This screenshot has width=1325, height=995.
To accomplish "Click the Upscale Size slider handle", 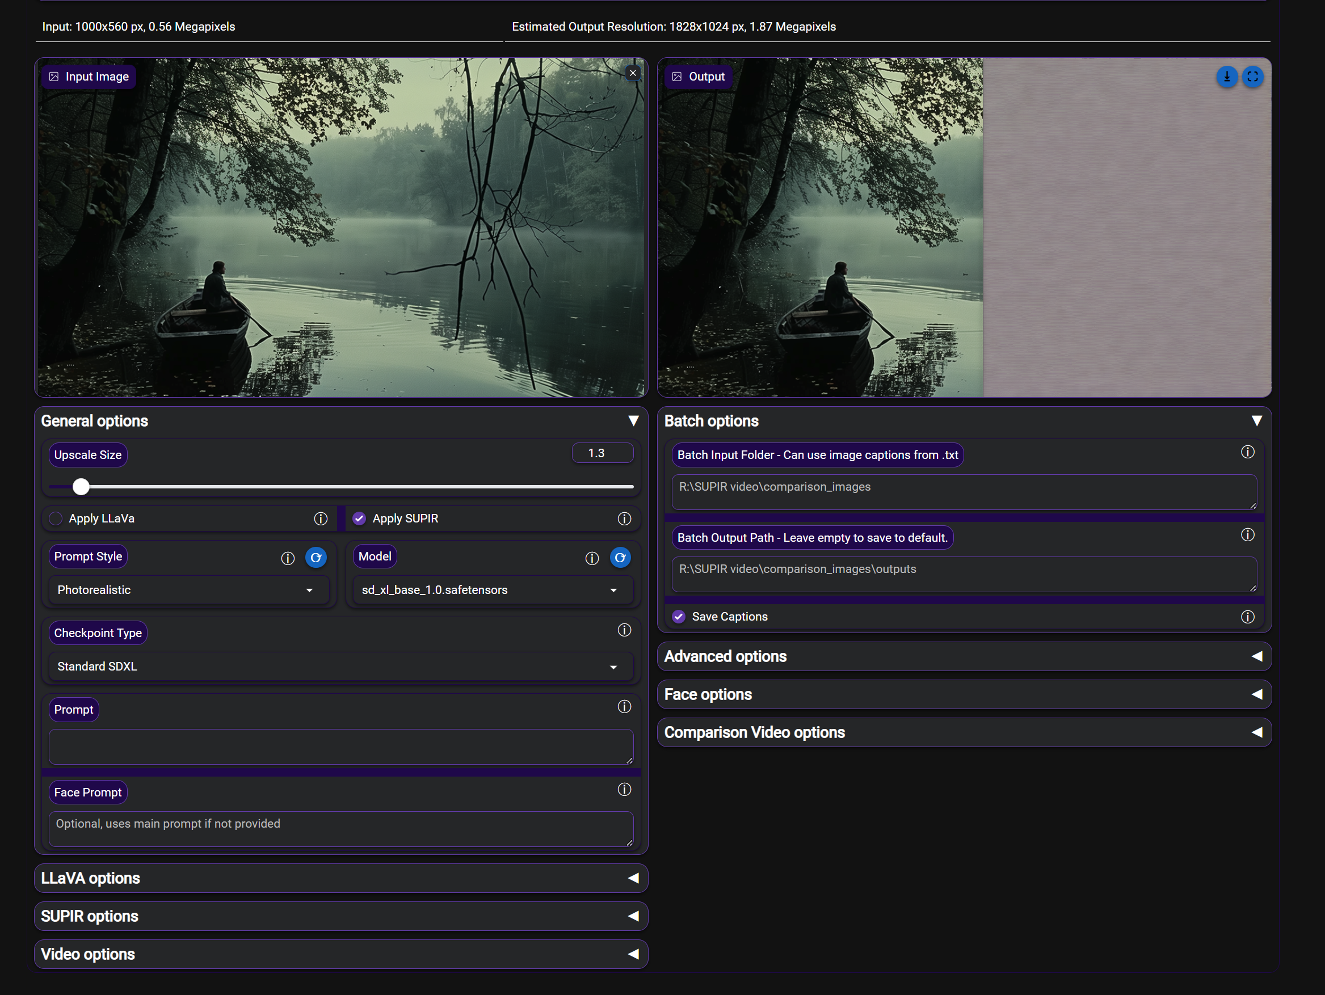I will [x=81, y=487].
